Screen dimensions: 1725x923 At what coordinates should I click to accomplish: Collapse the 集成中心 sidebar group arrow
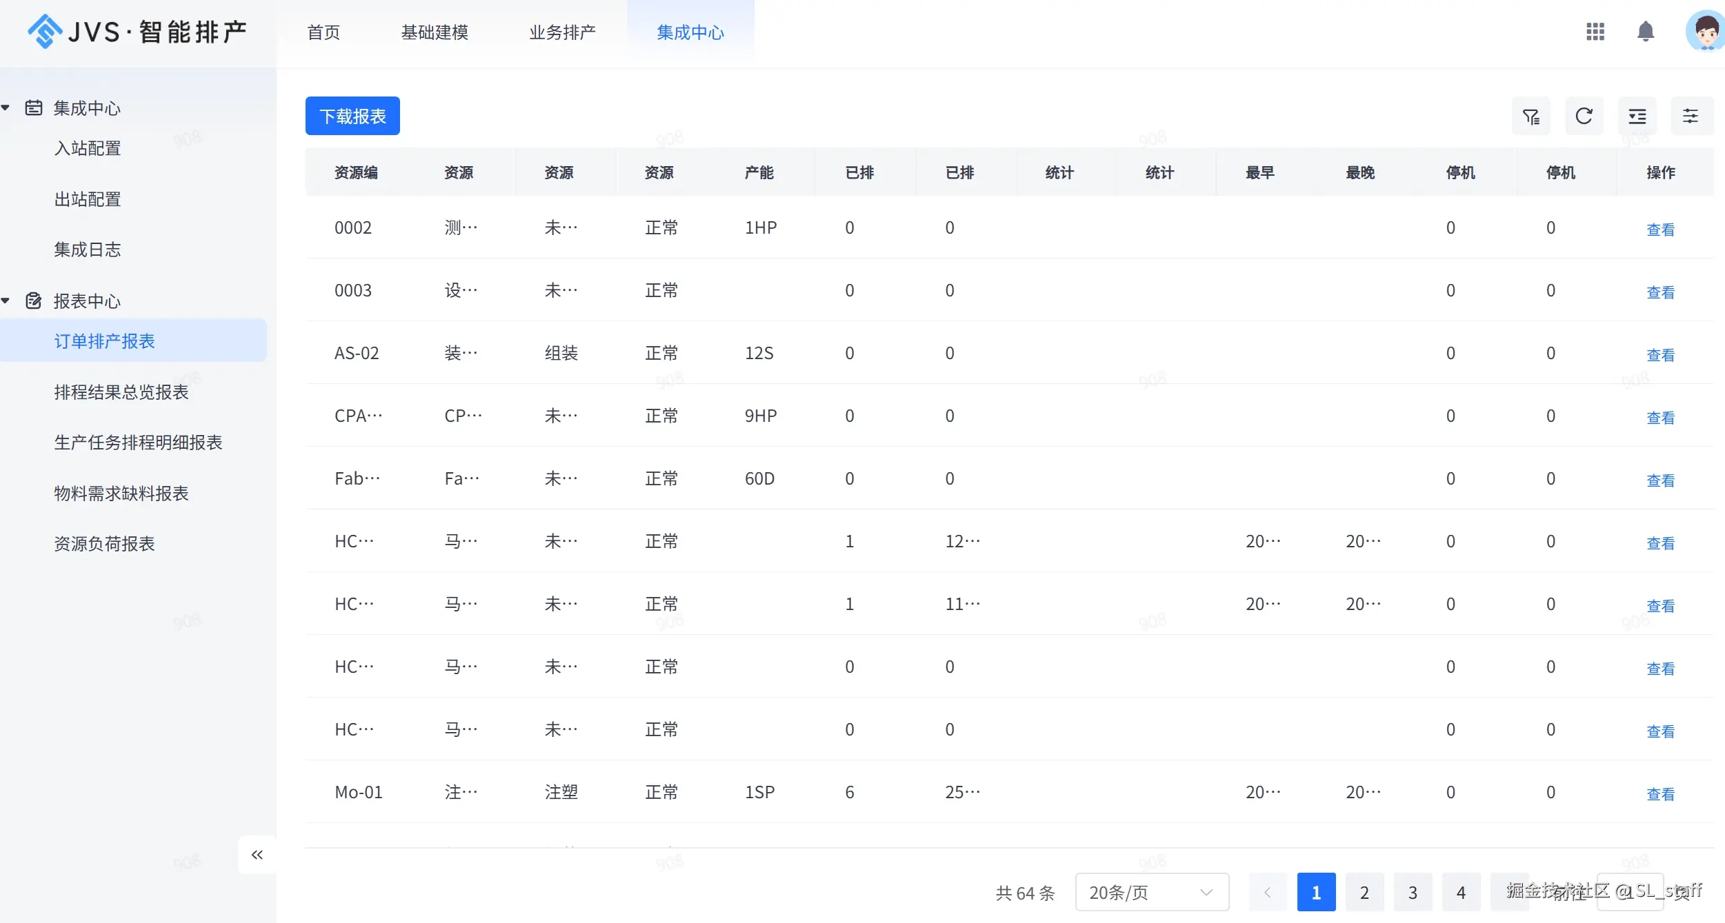[6, 108]
